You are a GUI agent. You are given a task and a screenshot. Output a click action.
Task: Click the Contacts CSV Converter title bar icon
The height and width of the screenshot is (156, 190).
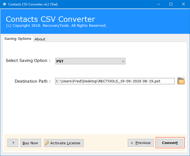click(x=4, y=4)
